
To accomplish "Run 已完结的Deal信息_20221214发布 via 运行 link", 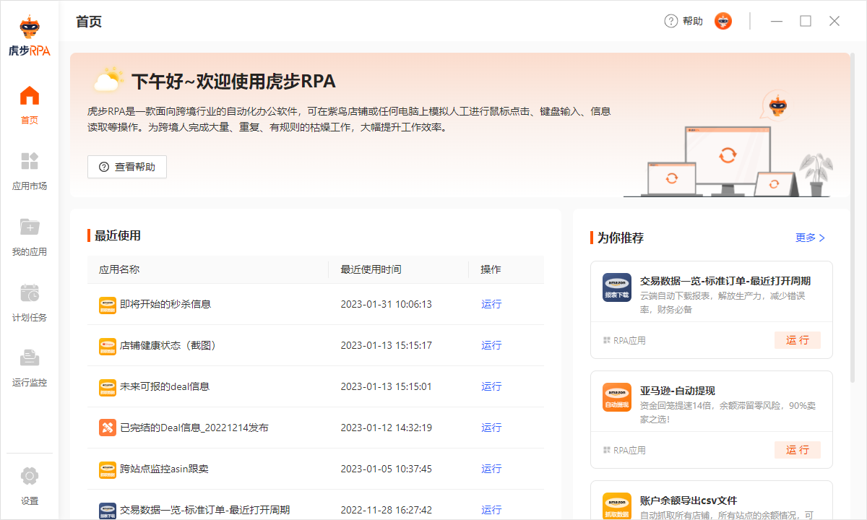I will (491, 428).
